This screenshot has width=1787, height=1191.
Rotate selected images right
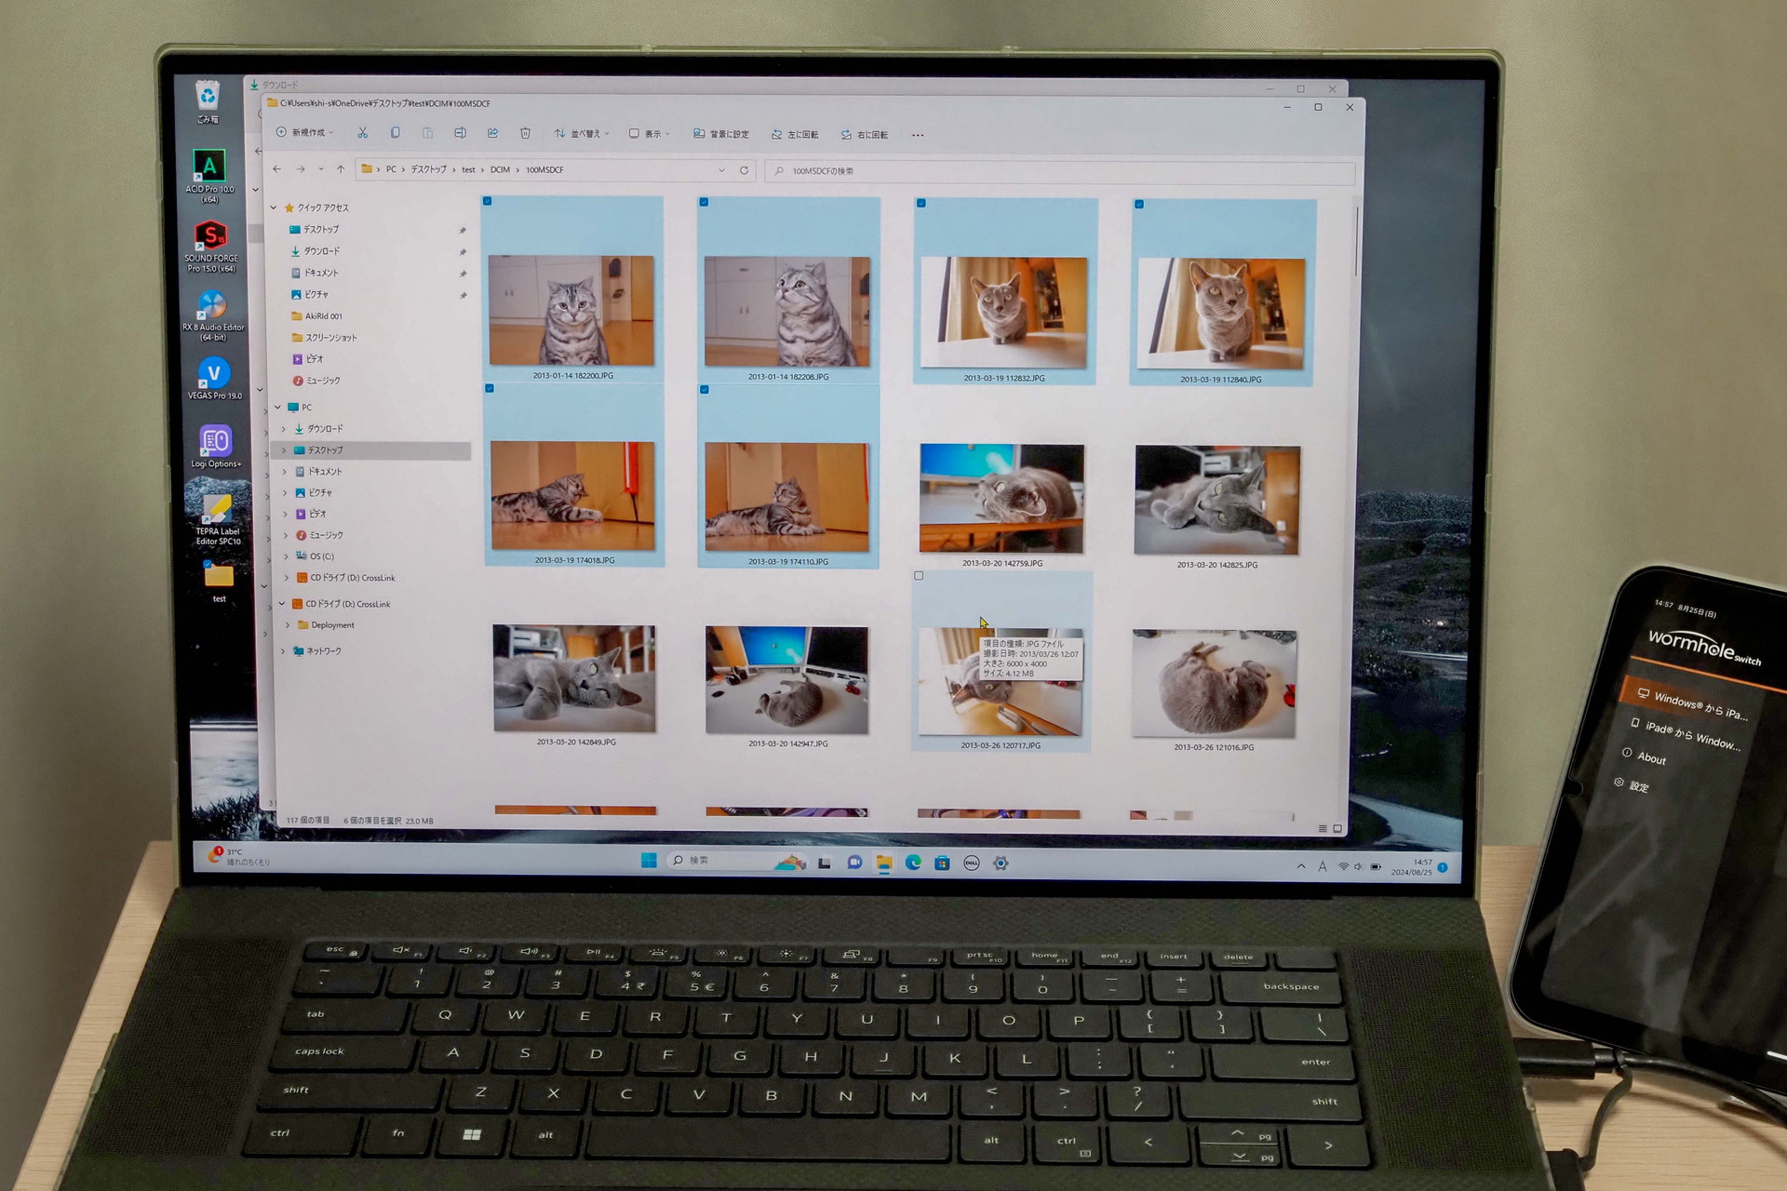867,134
